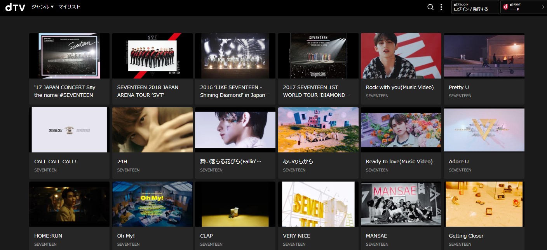Open the 舞い落ちる花びら video thumbnail
The width and height of the screenshot is (547, 250).
click(235, 130)
